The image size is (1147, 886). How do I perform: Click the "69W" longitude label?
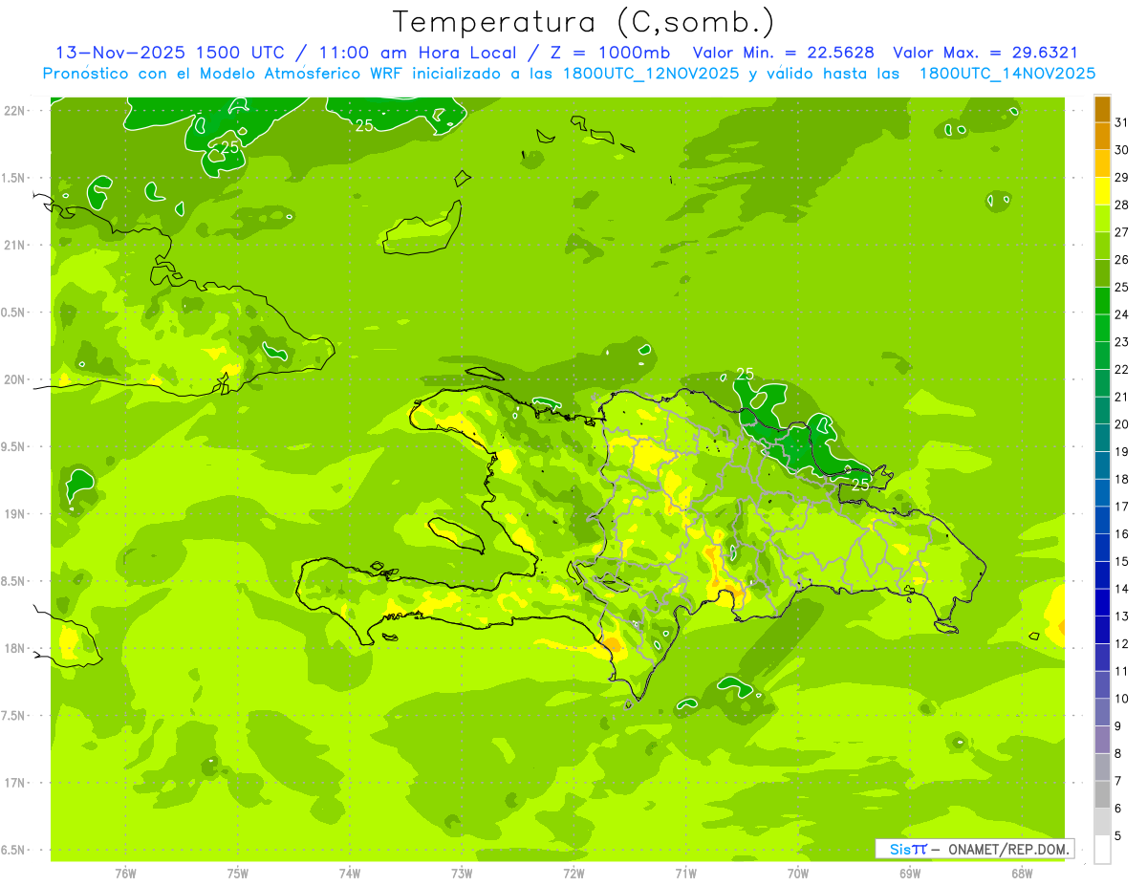point(910,873)
